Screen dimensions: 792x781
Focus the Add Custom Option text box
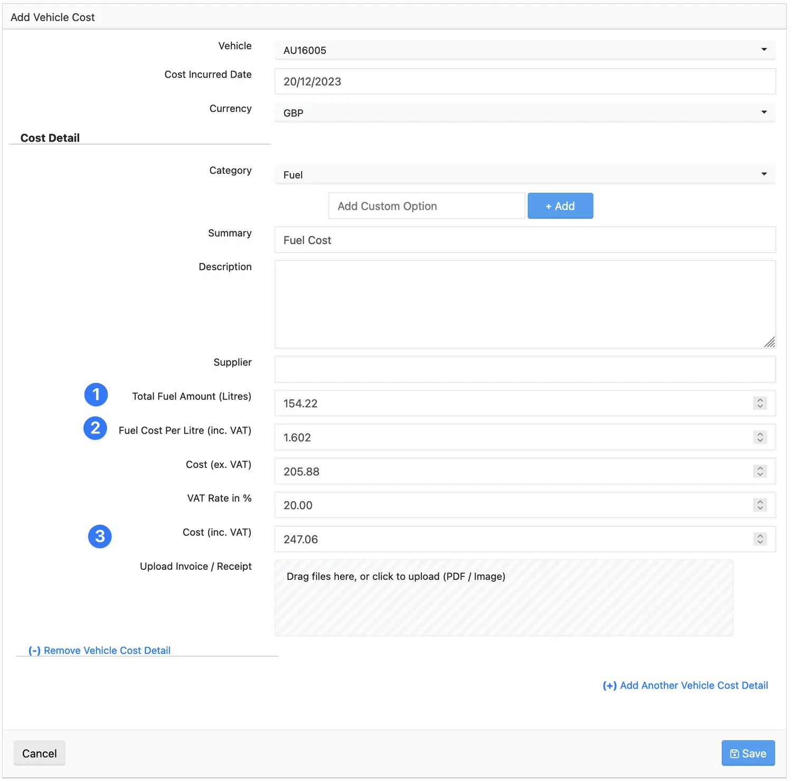(426, 206)
